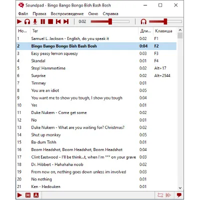Select the 'Timmey' sound
This screenshot has height=200, width=200.
coord(96,83)
